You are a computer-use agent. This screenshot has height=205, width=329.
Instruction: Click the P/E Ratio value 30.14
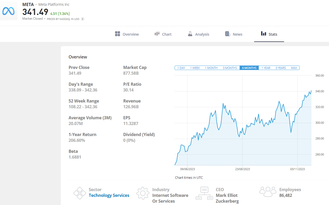(x=128, y=90)
